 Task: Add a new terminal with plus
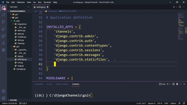(167, 84)
